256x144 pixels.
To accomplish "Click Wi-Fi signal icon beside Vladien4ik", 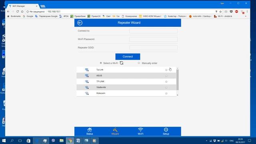I will click(x=87, y=87).
